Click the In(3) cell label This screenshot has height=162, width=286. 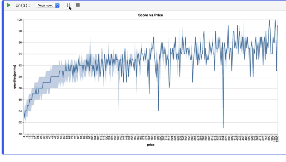(x=23, y=5)
